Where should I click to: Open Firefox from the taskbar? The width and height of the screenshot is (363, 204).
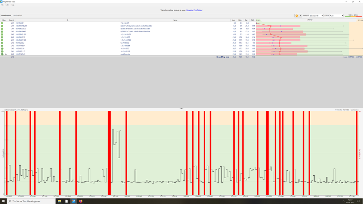[x=81, y=201]
